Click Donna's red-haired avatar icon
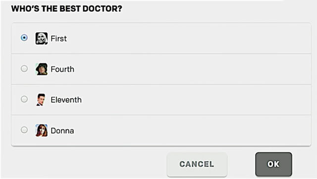 pyautogui.click(x=42, y=130)
